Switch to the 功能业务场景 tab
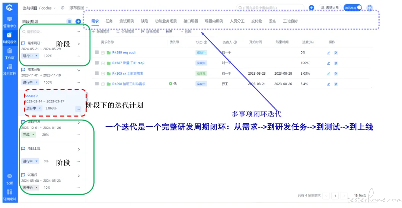 point(166,21)
